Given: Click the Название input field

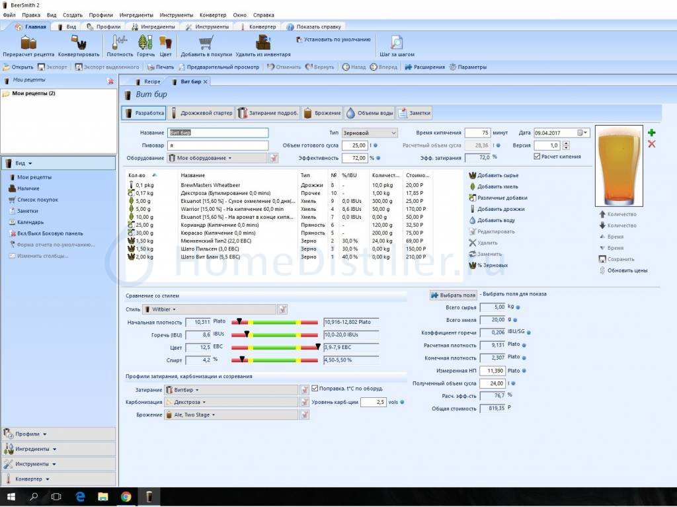Looking at the screenshot, I should tap(218, 133).
